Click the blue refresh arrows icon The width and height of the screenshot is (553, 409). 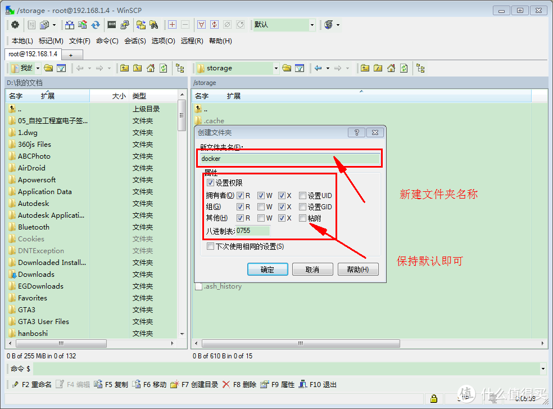coord(96,25)
